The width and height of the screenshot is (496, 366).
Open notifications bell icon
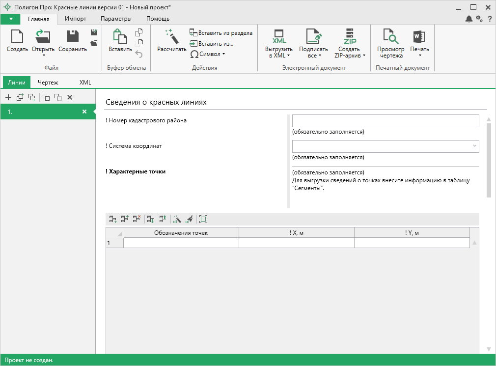coord(469,19)
